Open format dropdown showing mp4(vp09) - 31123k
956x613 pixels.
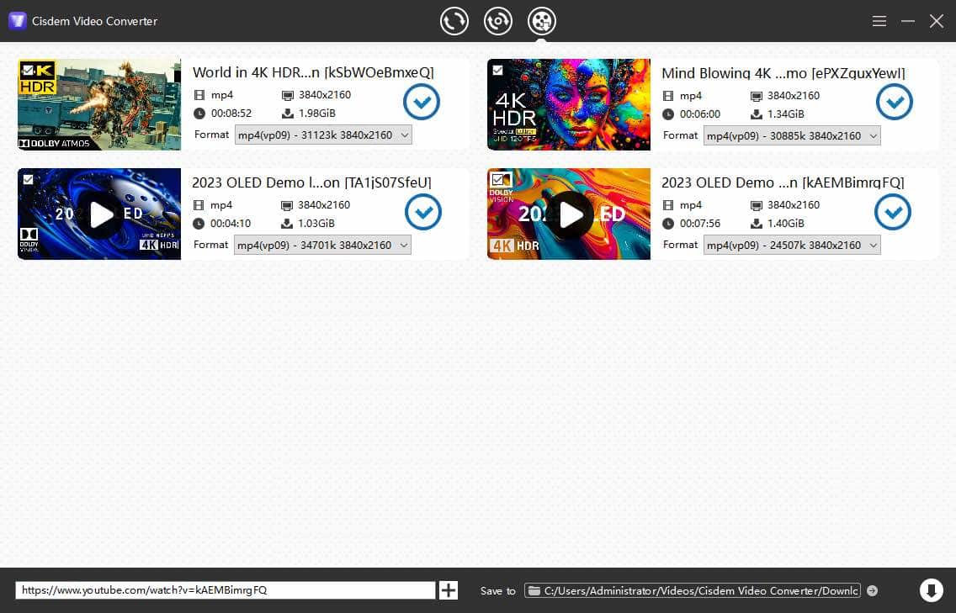[x=323, y=135]
